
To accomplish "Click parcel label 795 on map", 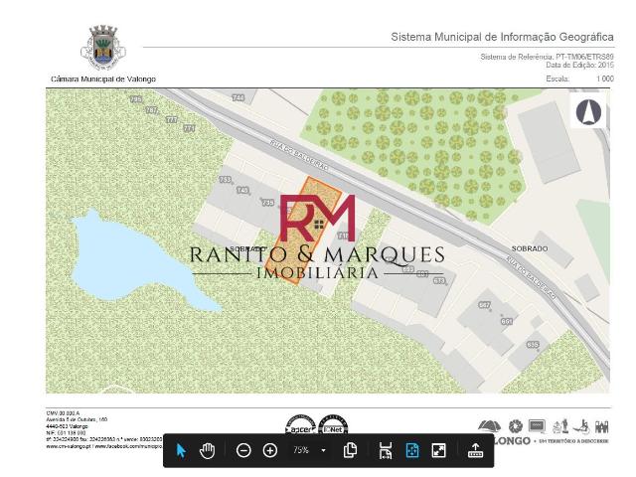I will (x=136, y=99).
